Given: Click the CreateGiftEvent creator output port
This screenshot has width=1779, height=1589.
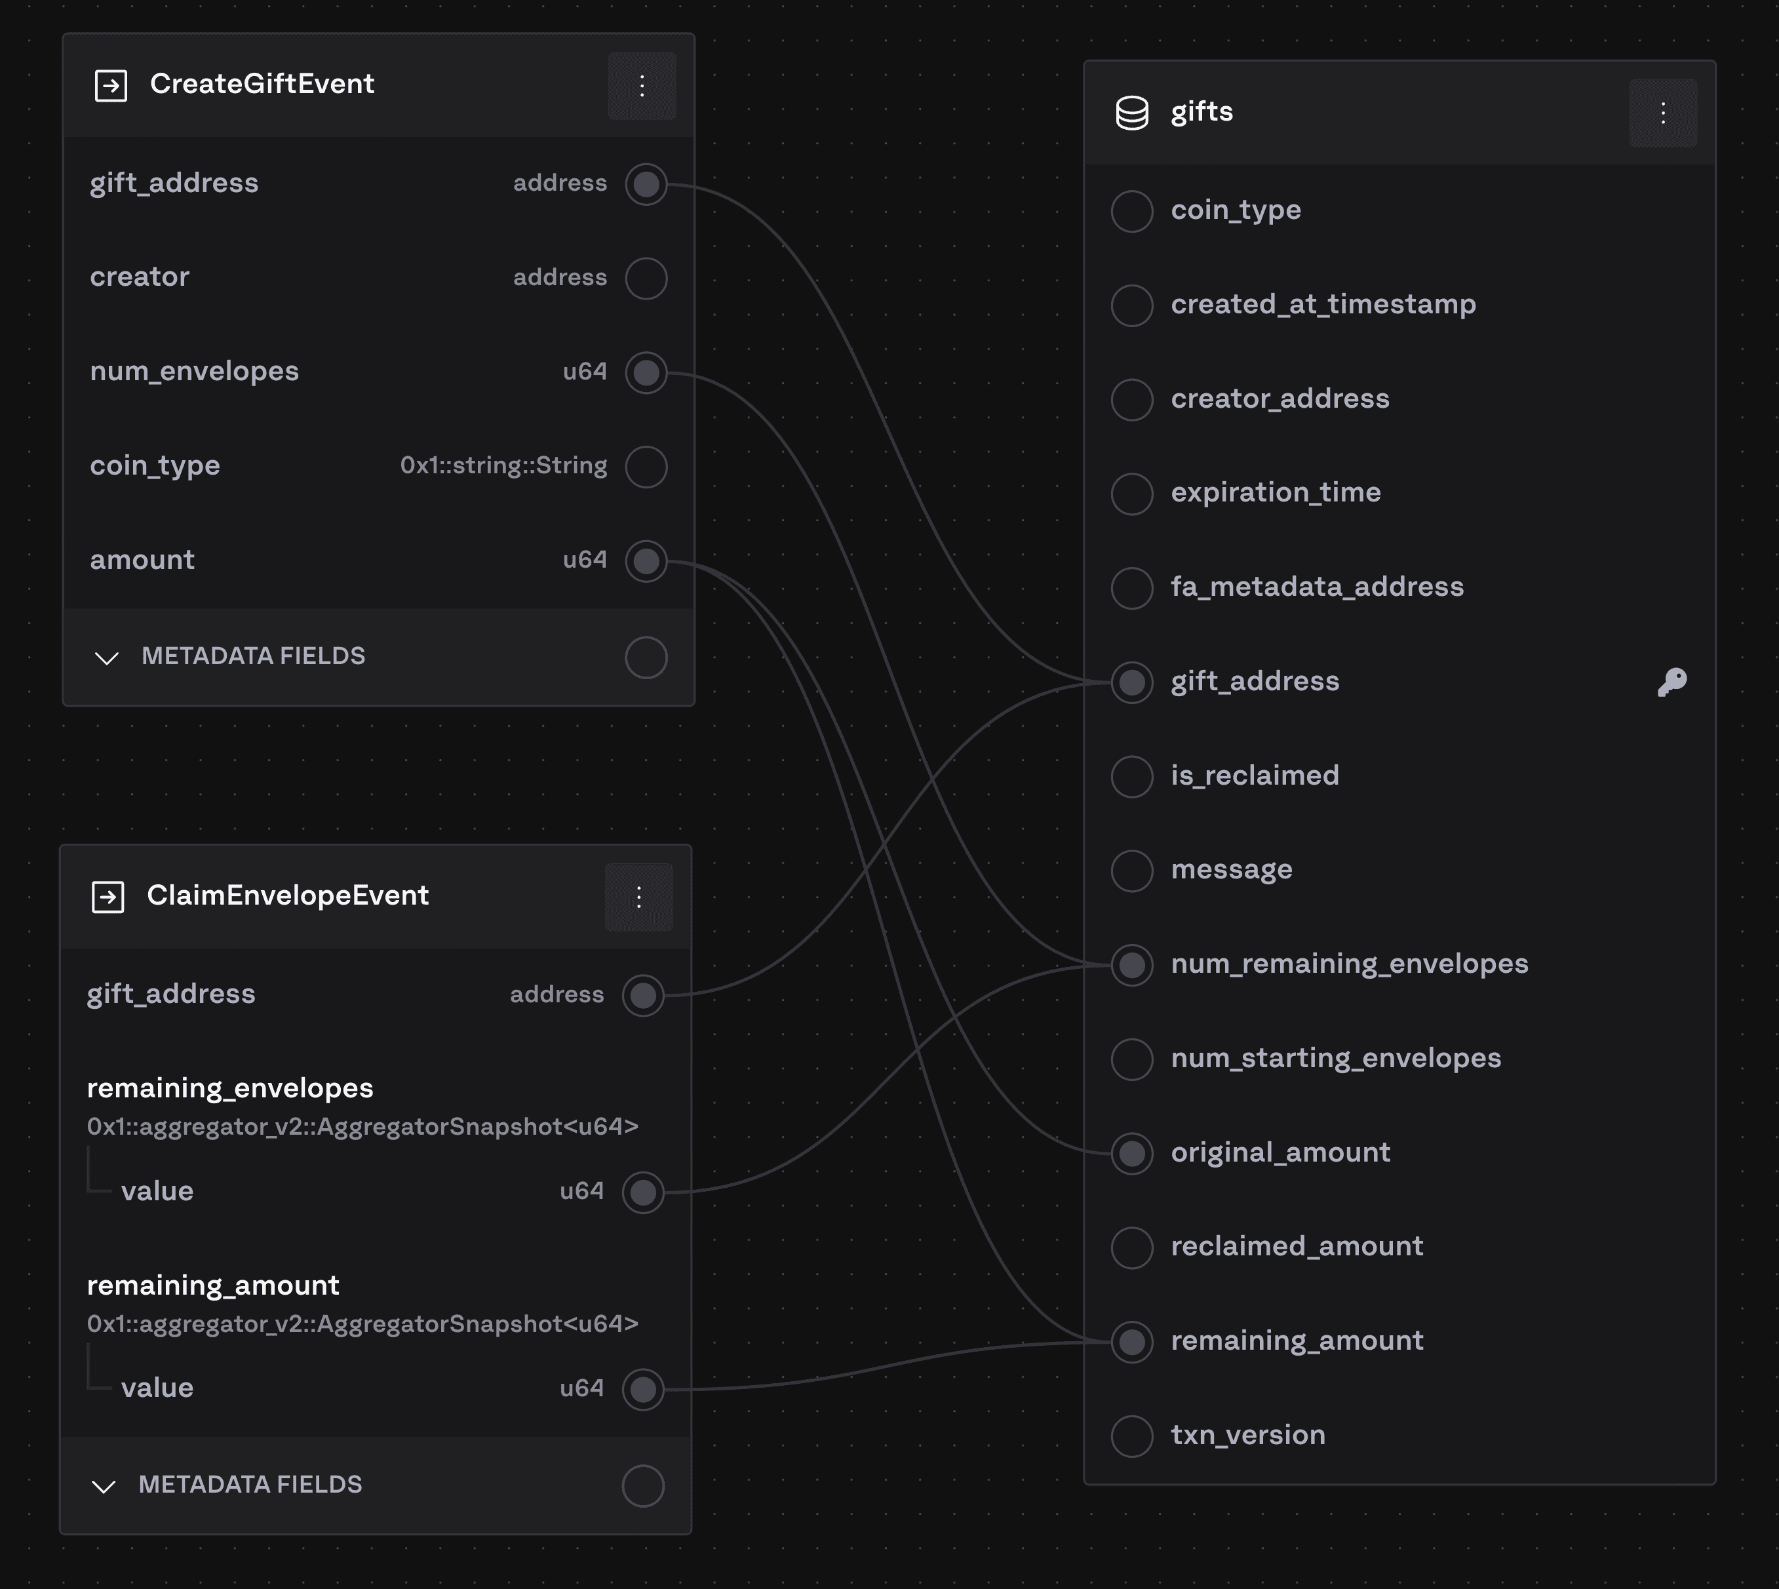Looking at the screenshot, I should (x=646, y=279).
